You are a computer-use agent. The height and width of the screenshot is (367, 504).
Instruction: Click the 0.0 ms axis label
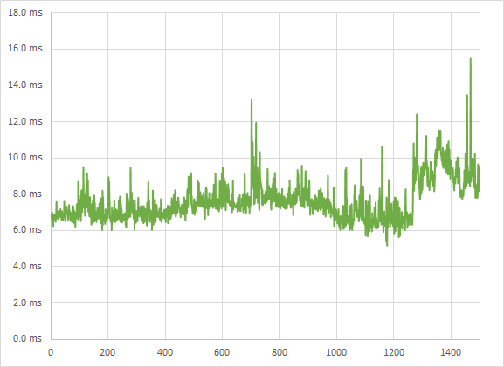click(27, 338)
